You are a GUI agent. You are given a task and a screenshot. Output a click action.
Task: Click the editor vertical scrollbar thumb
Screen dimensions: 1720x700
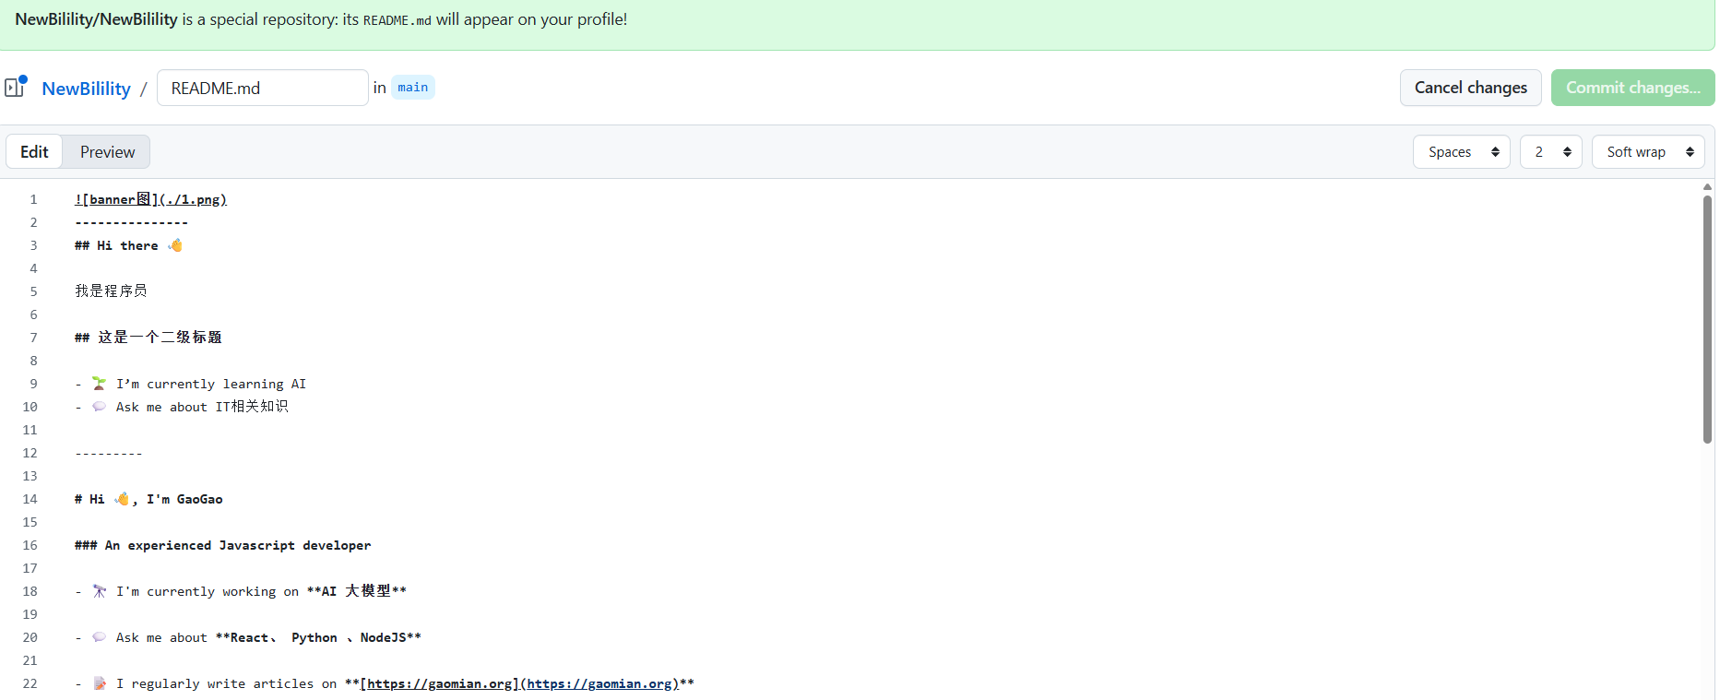click(x=1707, y=319)
